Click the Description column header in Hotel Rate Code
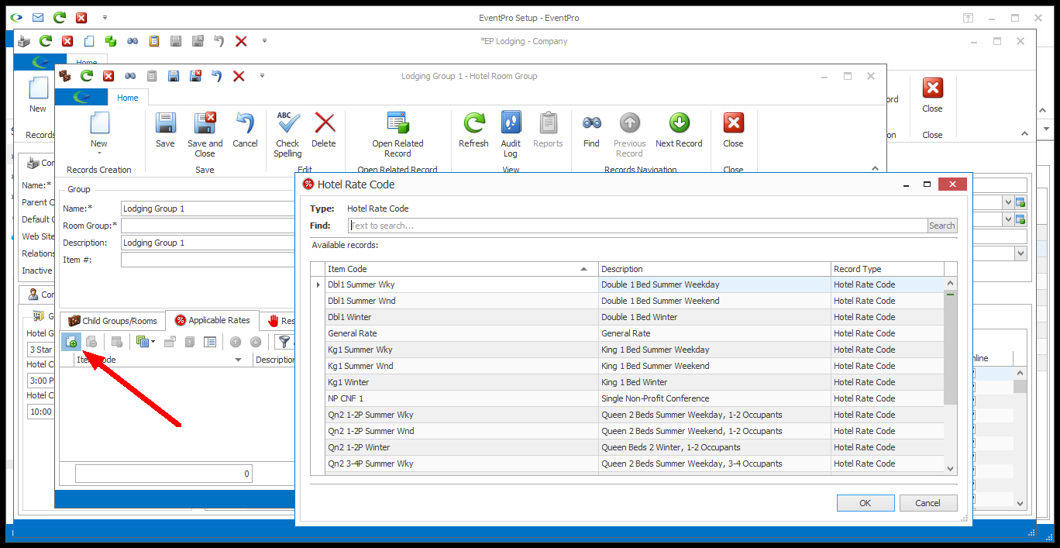The height and width of the screenshot is (548, 1060). (714, 269)
